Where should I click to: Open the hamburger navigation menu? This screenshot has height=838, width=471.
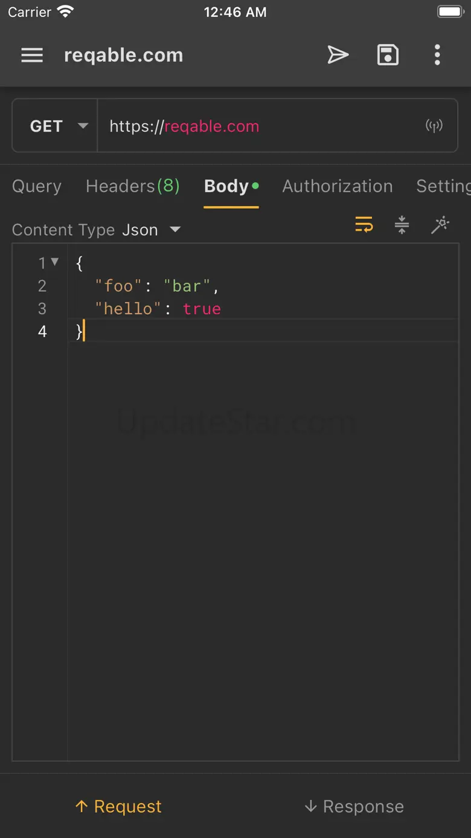32,55
